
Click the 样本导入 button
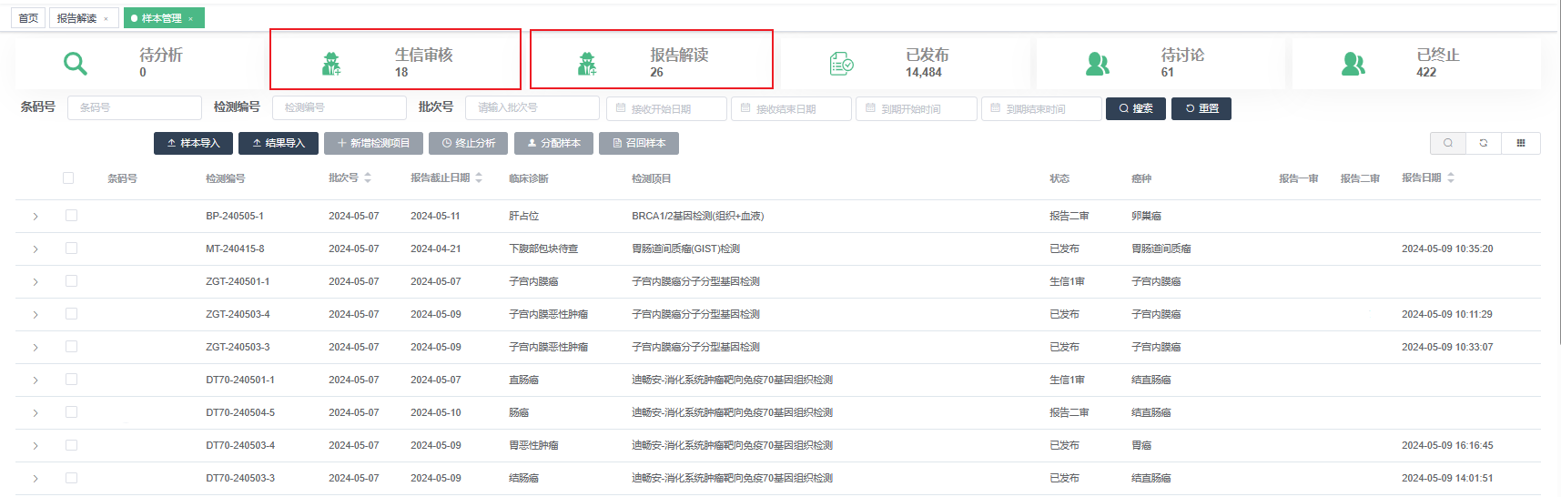[x=194, y=143]
